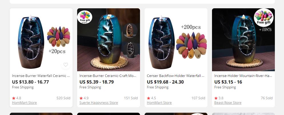
Task: Visit Suerte Happyness Store
Action: coord(99,103)
